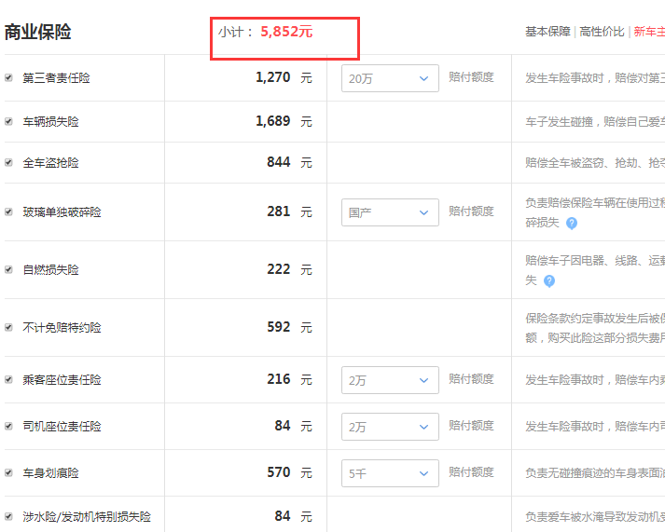Click subtotal amount 5,852元

coord(286,32)
